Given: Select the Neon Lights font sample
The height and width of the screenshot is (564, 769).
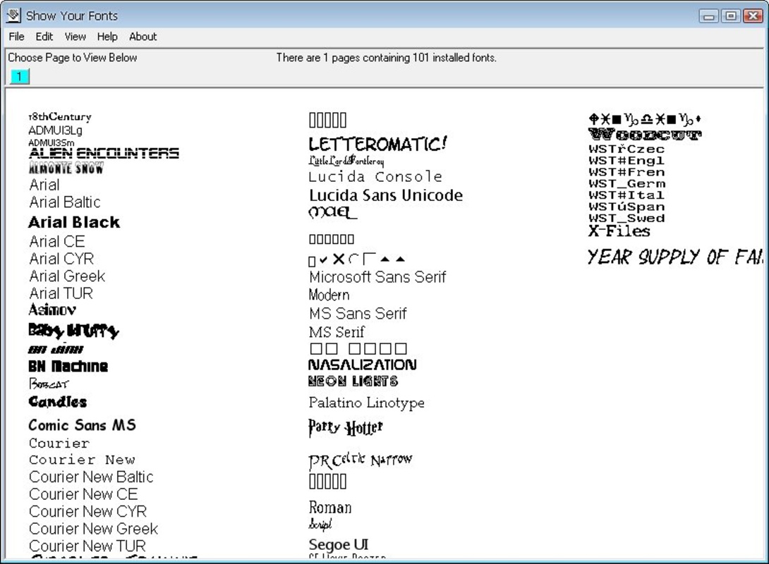Looking at the screenshot, I should (353, 381).
